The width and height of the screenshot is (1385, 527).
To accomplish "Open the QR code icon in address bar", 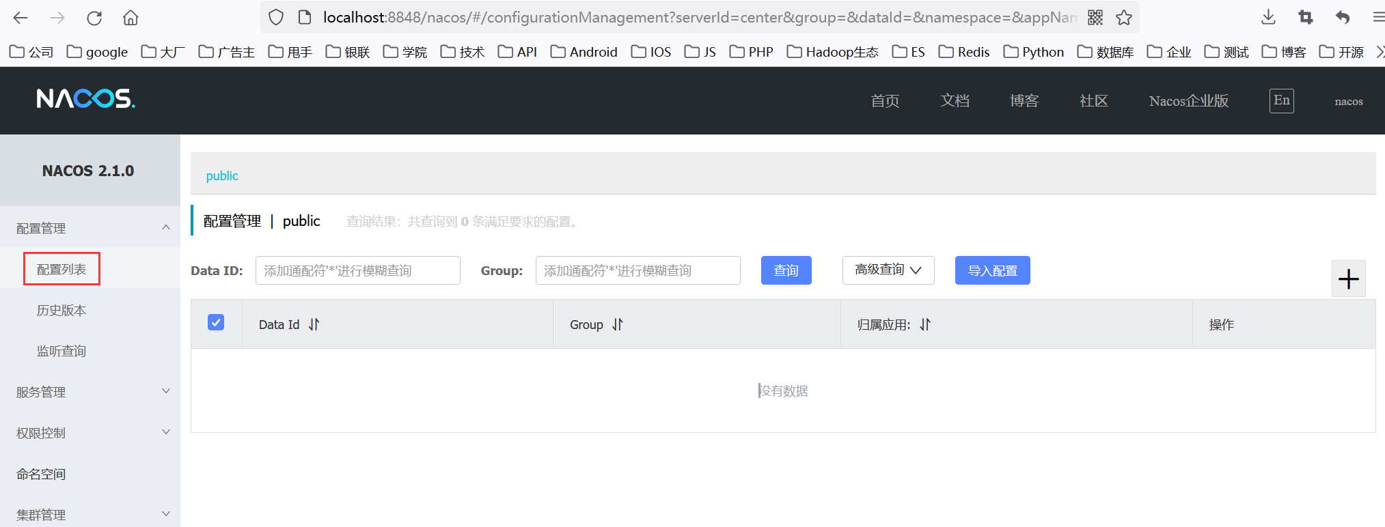I will 1095,18.
